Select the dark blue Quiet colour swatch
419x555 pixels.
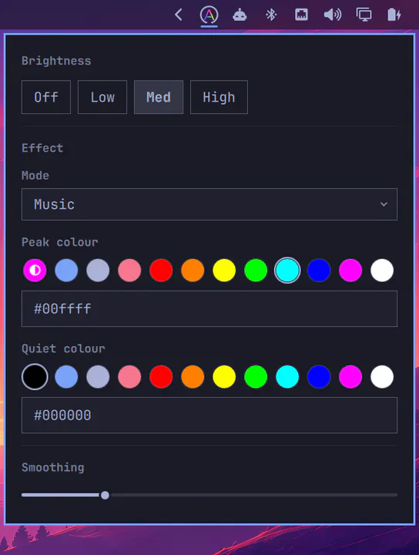(319, 377)
